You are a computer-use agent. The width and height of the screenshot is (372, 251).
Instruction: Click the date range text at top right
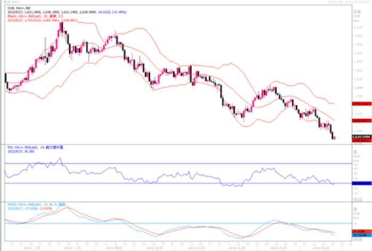click(344, 2)
